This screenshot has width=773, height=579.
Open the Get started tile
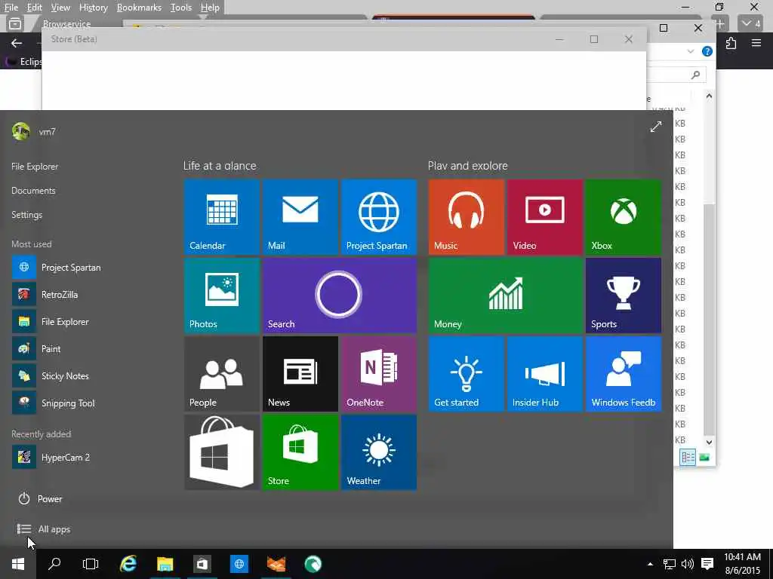[x=466, y=374]
